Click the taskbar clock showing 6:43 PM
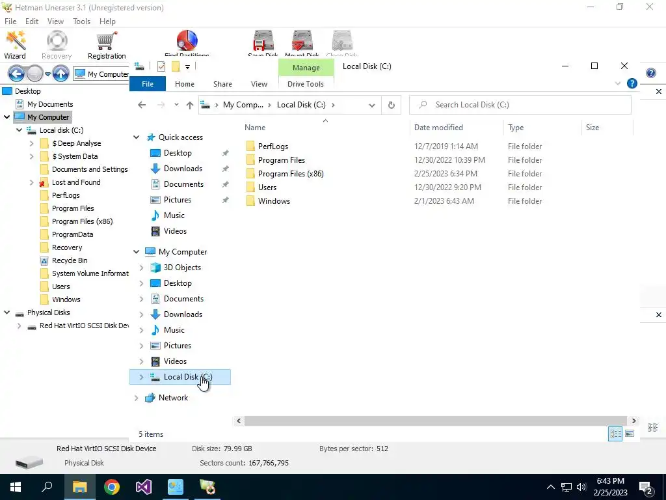Viewport: 666px width, 500px height. pos(610,487)
